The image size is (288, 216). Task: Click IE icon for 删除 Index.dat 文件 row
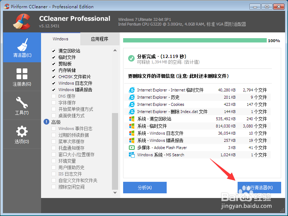[x=132, y=112]
